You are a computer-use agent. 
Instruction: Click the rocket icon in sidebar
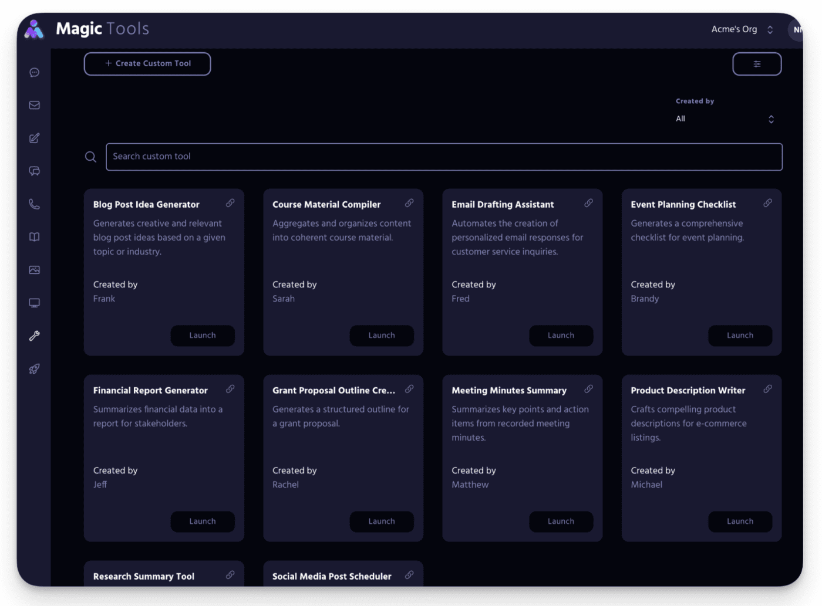point(35,369)
